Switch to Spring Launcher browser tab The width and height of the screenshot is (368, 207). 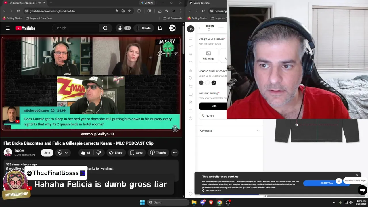click(201, 3)
